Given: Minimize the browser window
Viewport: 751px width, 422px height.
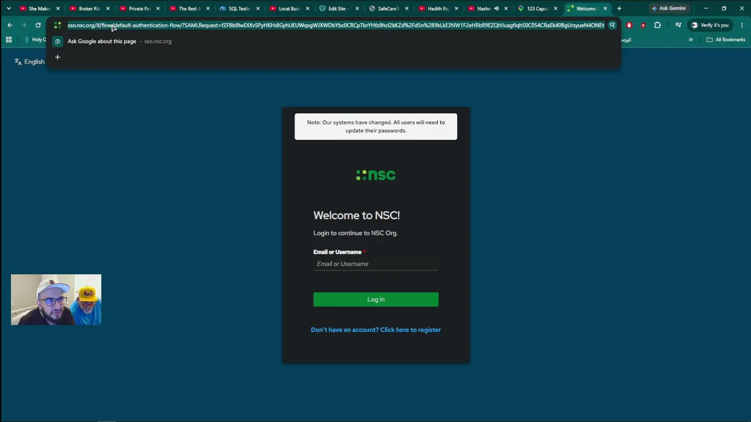Looking at the screenshot, I should click(x=706, y=9).
